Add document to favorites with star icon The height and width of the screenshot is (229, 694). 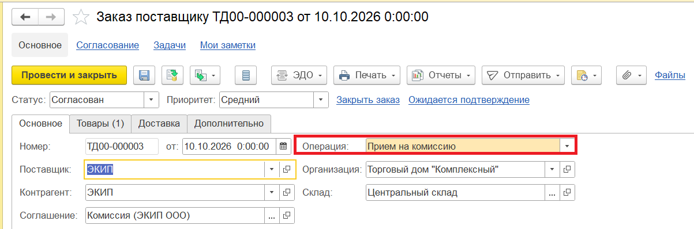(81, 17)
